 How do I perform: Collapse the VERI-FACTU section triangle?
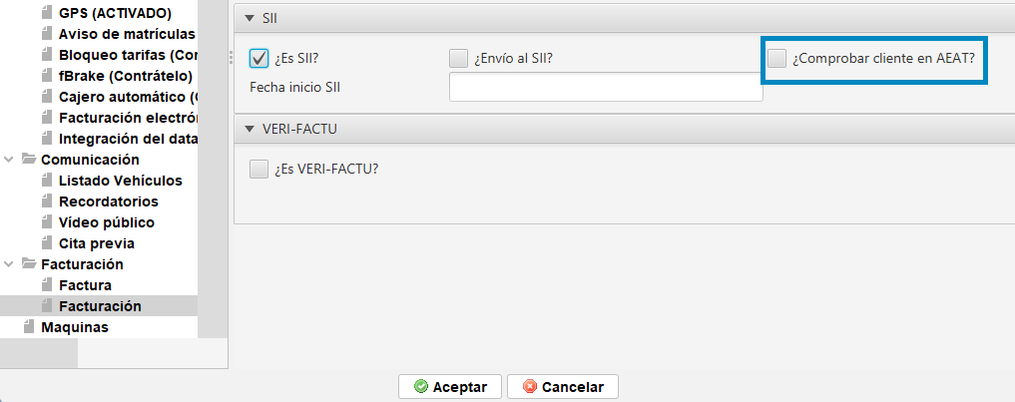point(250,129)
